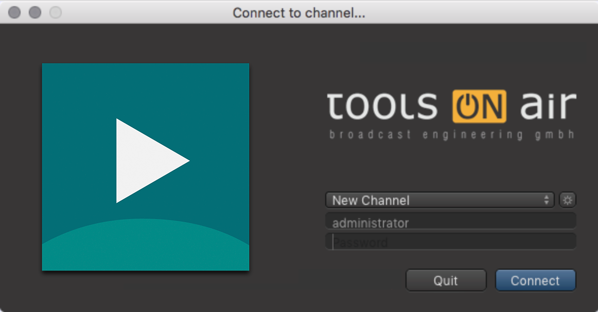The image size is (598, 312).
Task: Minimize the Connect to channel window
Action: tap(35, 12)
